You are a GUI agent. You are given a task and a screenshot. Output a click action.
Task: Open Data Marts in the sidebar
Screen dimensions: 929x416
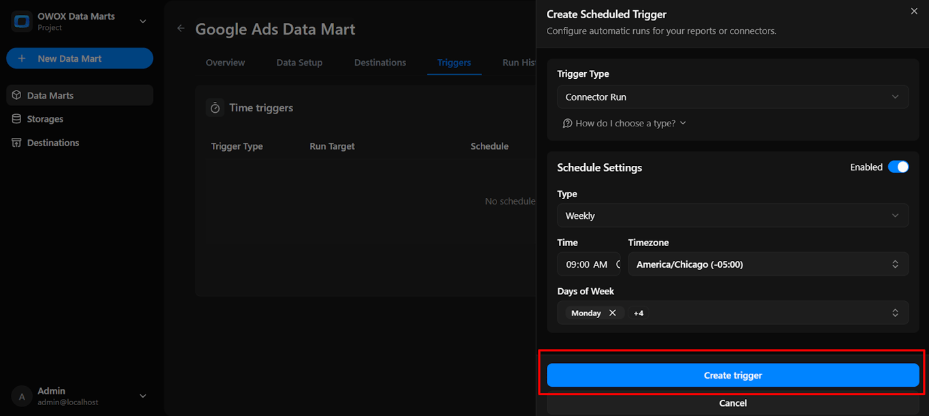(80, 95)
